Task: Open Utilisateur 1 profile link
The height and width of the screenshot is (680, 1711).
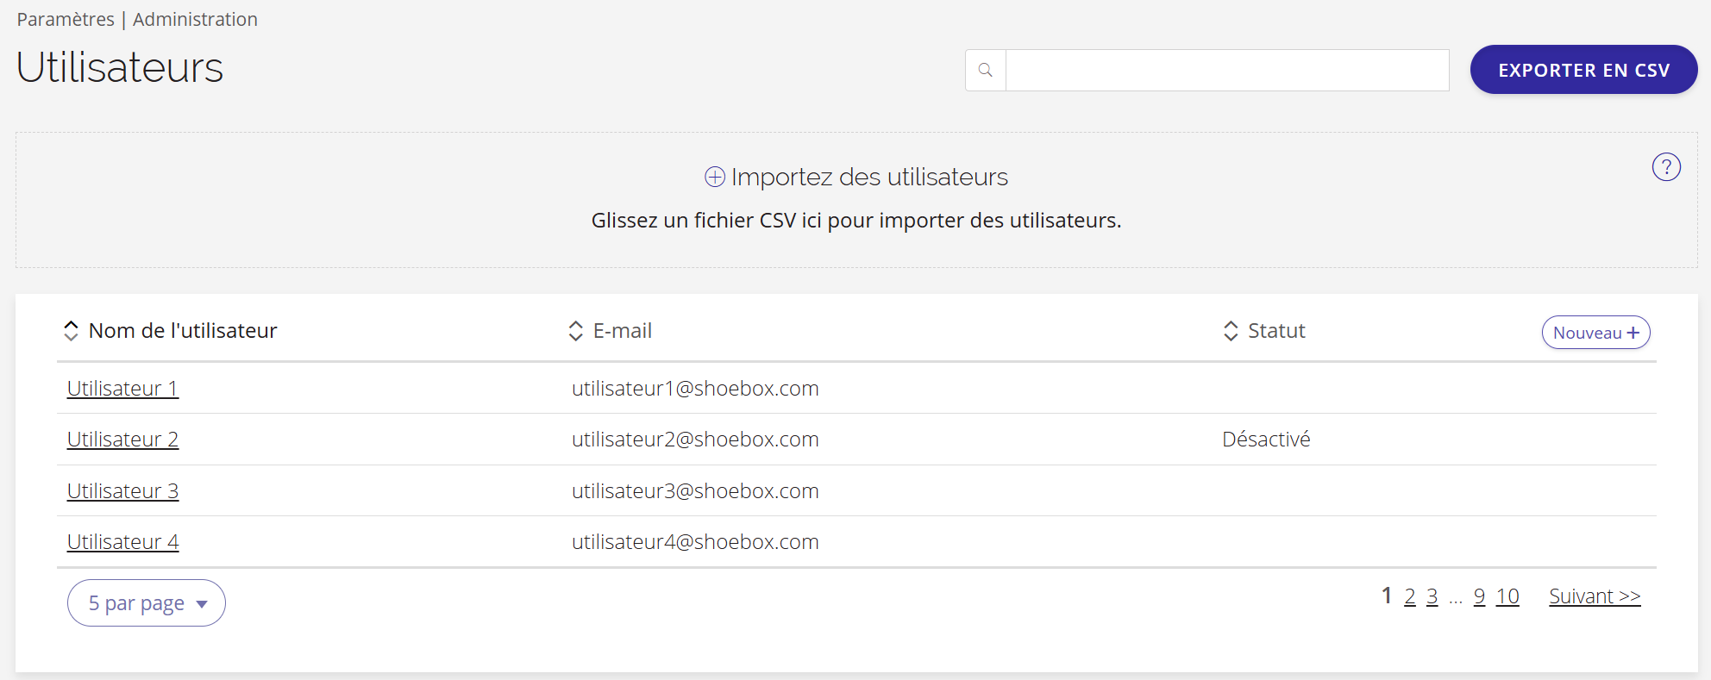Action: (x=122, y=389)
